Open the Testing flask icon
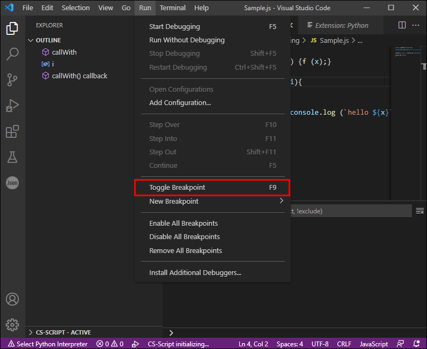 click(x=12, y=157)
